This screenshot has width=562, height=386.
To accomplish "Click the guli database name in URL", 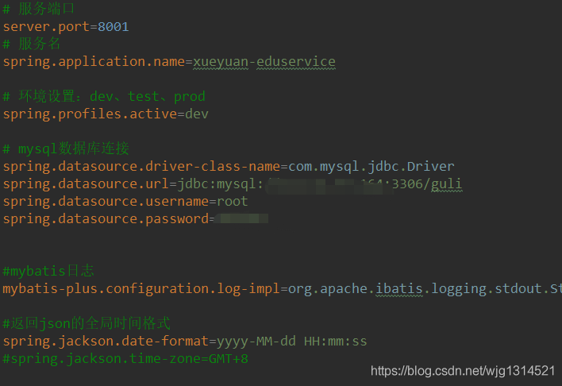I will coord(447,184).
